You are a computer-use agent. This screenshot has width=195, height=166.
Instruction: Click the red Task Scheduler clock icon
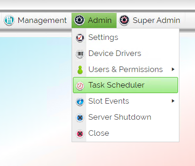point(80,86)
